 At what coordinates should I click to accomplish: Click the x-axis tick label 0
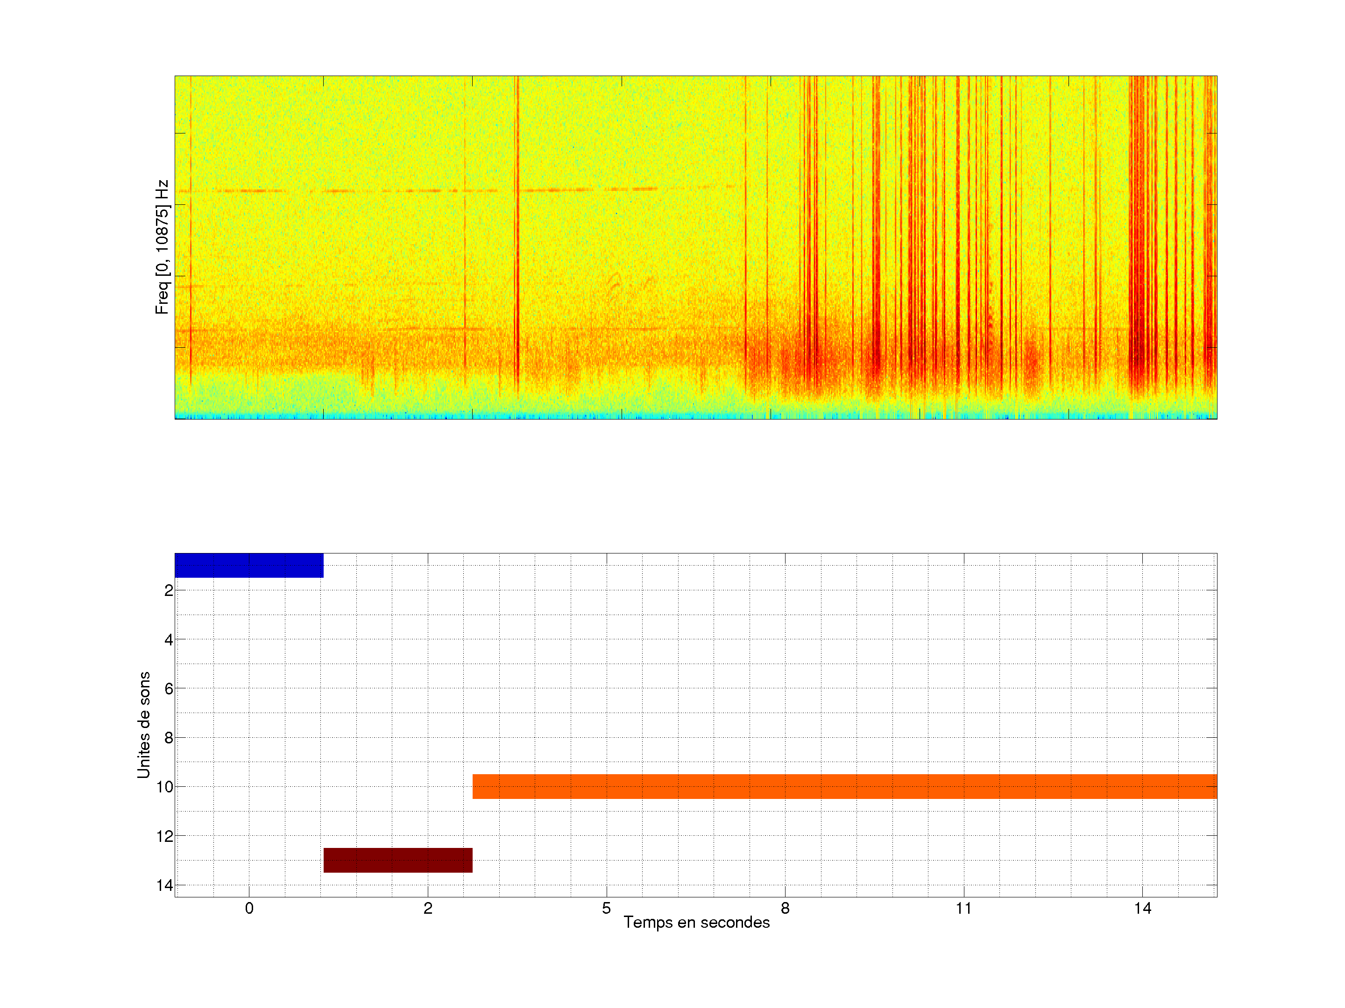click(x=249, y=908)
